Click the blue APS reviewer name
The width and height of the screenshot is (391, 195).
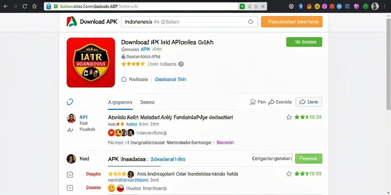click(83, 117)
